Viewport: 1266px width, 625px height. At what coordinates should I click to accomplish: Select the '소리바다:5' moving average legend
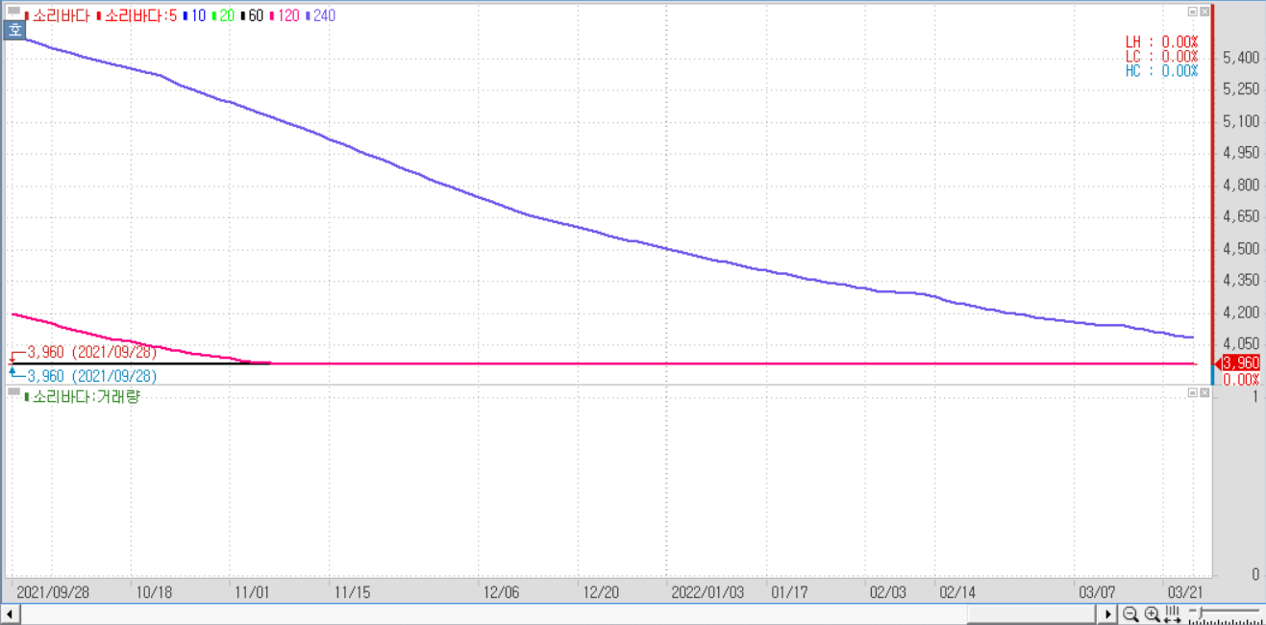pos(137,15)
